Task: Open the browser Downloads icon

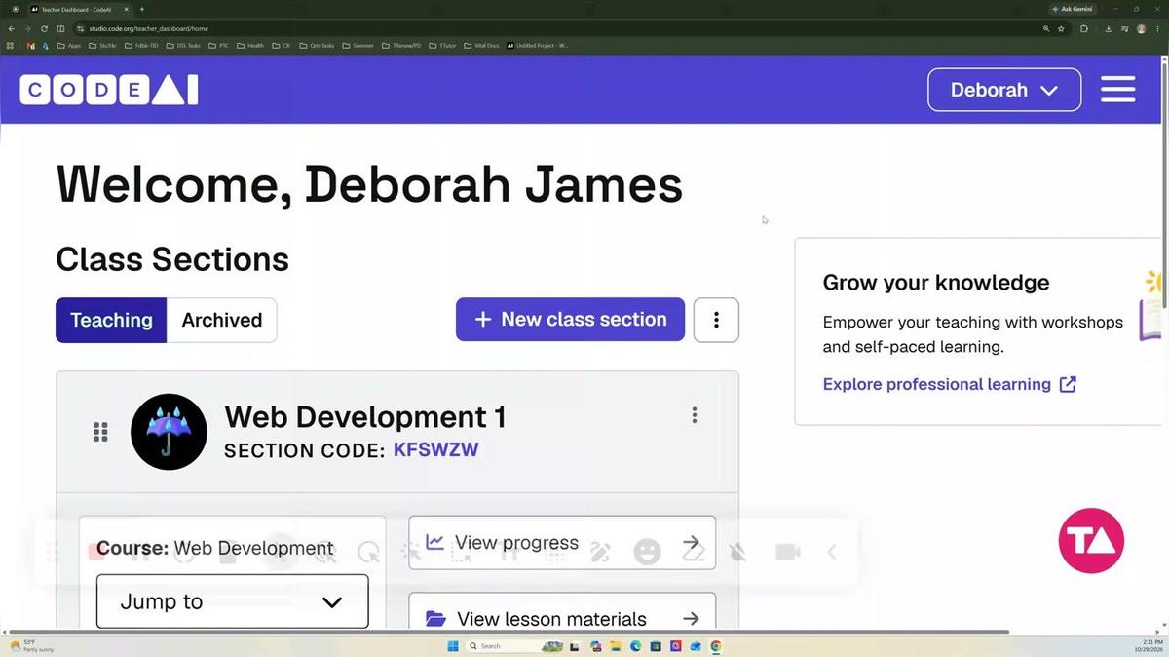Action: click(x=1109, y=29)
